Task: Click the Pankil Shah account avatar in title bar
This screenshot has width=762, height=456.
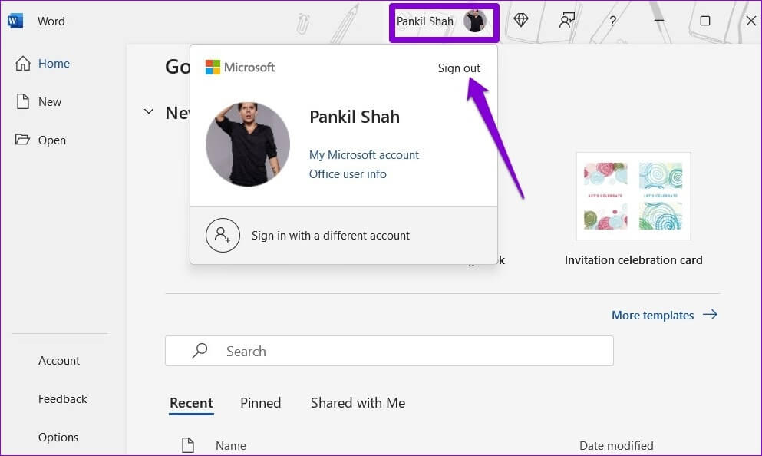Action: [x=474, y=21]
